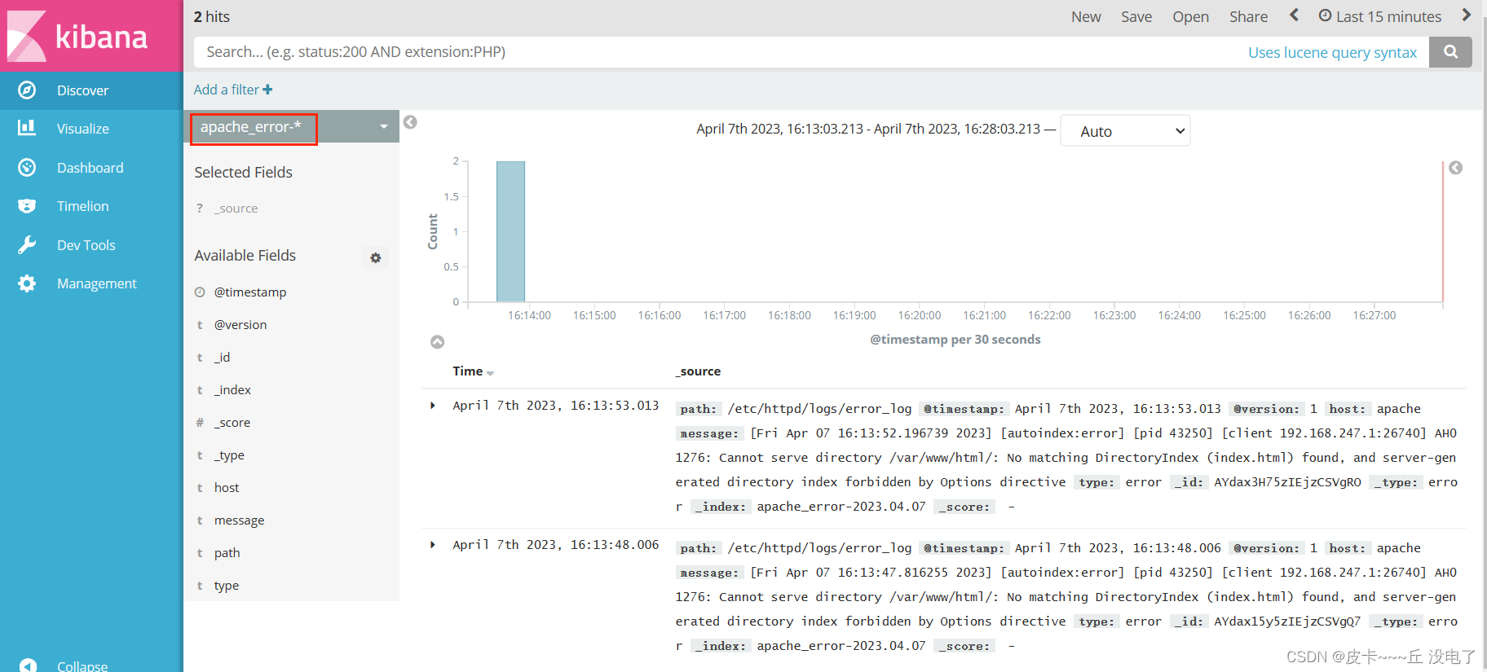Screen dimensions: 1487x672
Task: Click the question icon beside _source
Action: click(x=200, y=209)
